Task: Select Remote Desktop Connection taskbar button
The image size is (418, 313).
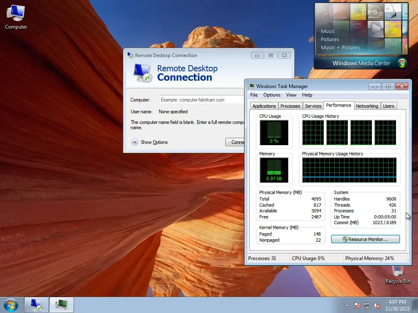Action: click(36, 305)
